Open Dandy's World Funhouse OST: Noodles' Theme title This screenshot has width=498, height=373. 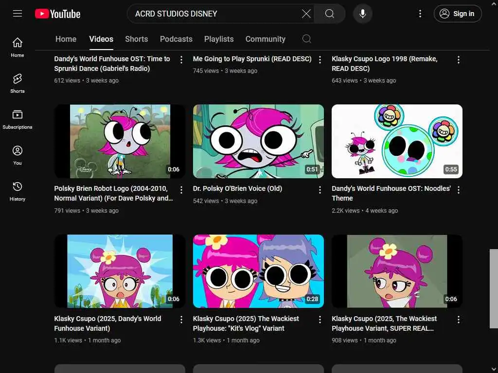coord(391,193)
